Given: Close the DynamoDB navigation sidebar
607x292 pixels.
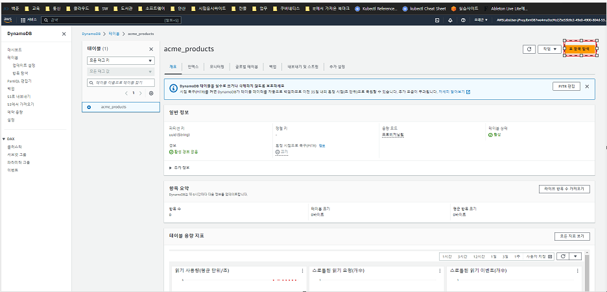Looking at the screenshot, I should [64, 34].
